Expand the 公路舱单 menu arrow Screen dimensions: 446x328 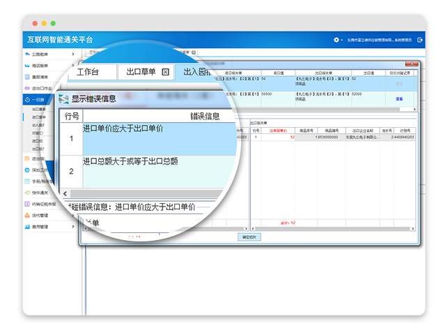point(73,53)
